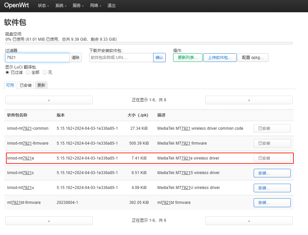Click 退出 to log out

click(x=112, y=6)
